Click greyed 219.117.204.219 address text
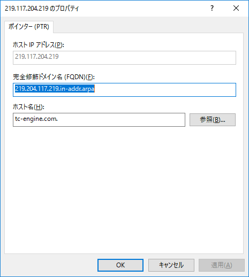Screen dimensions: 249x277 [37, 57]
